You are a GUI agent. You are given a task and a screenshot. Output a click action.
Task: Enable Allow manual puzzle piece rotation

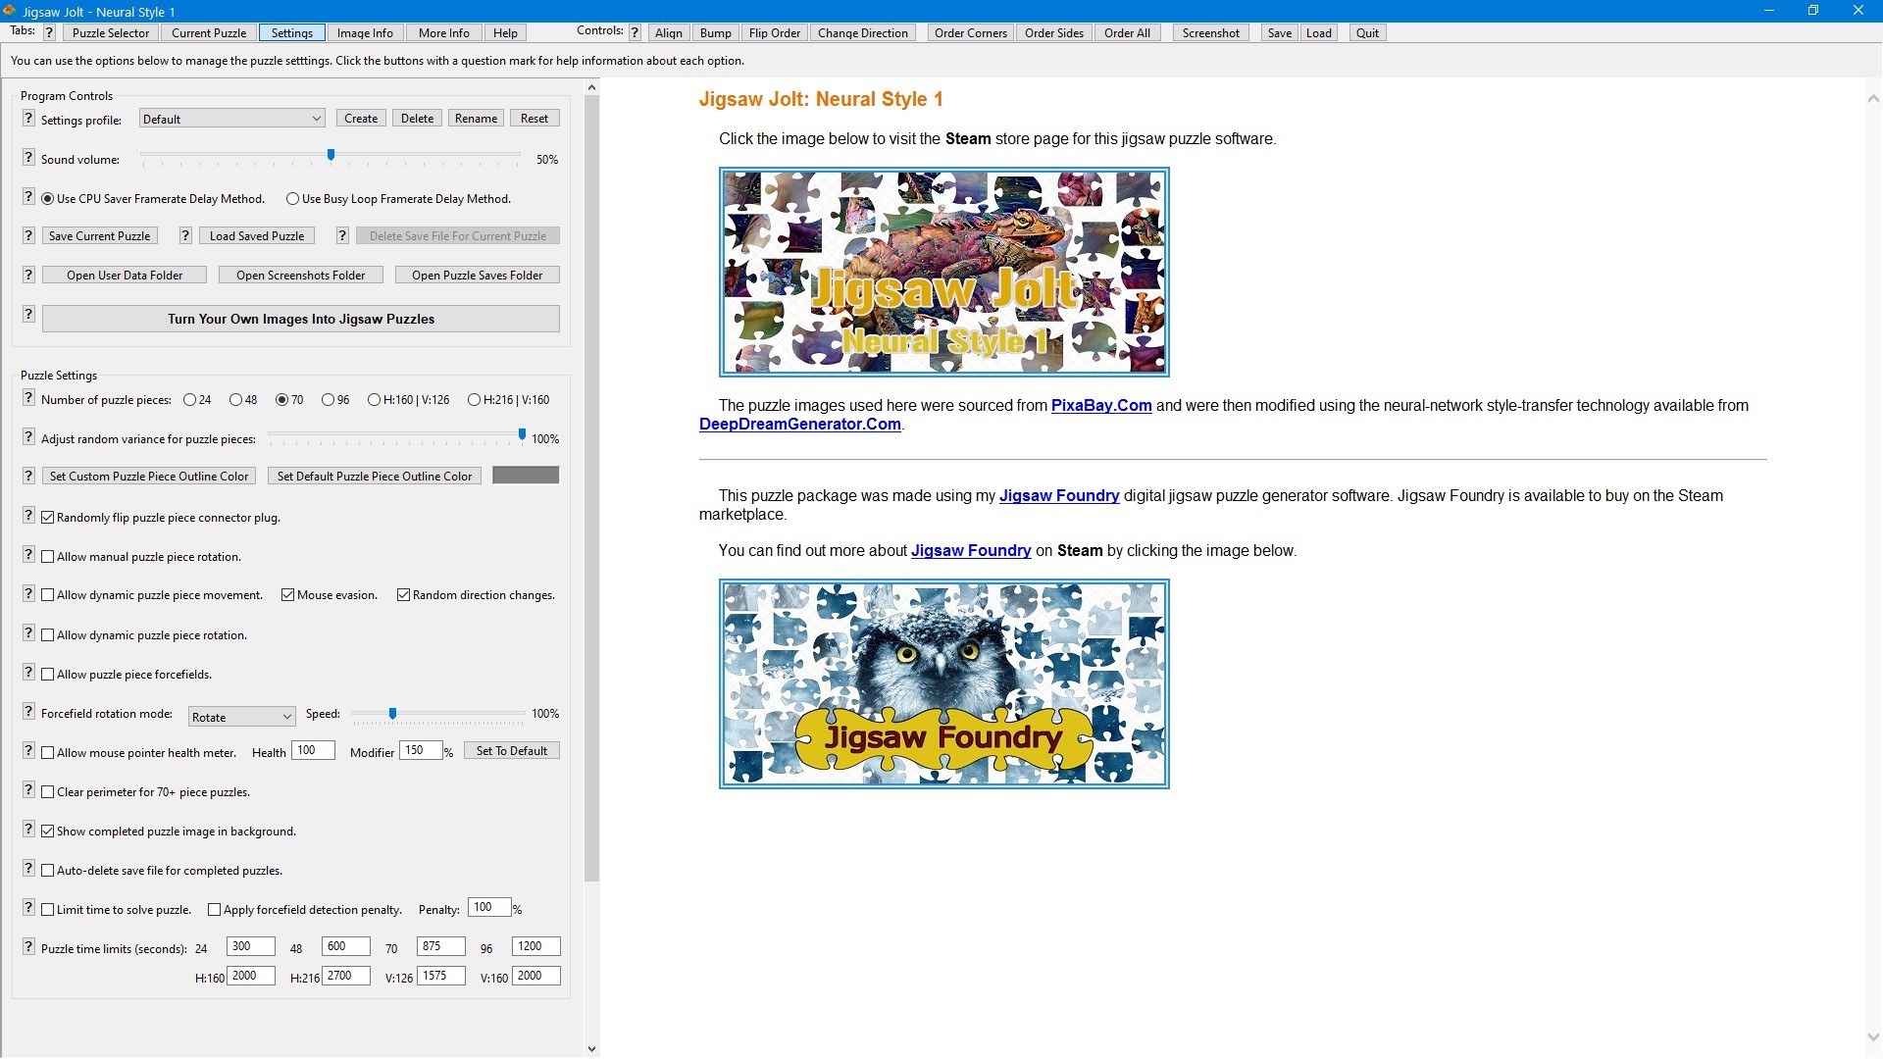pos(48,557)
